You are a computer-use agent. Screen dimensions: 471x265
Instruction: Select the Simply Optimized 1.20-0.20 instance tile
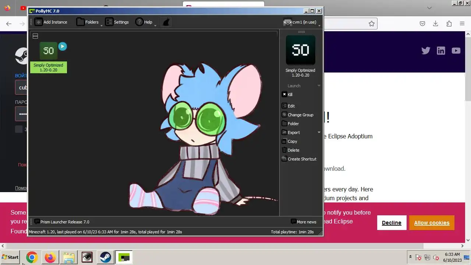pos(49,57)
